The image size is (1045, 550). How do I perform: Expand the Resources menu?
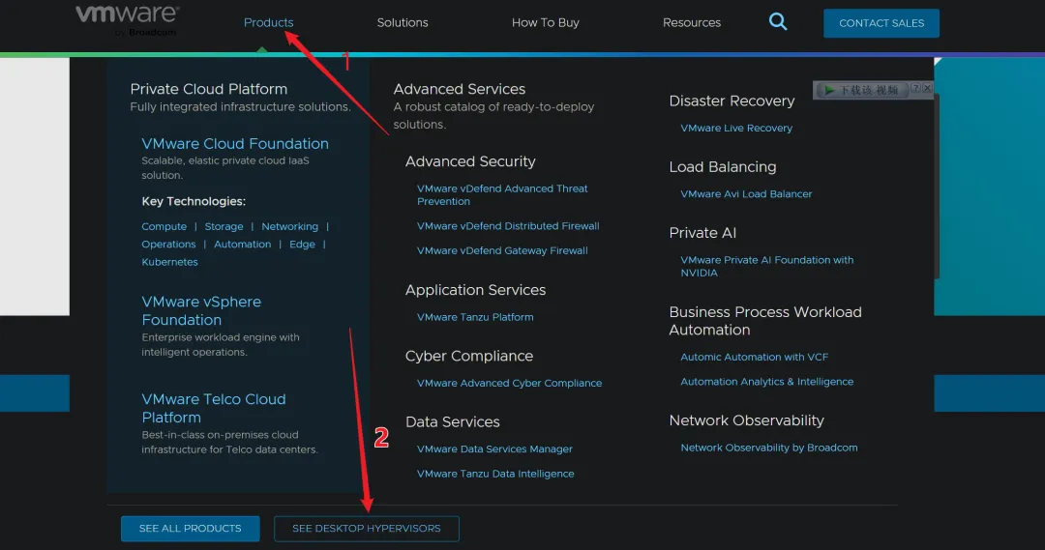(692, 22)
